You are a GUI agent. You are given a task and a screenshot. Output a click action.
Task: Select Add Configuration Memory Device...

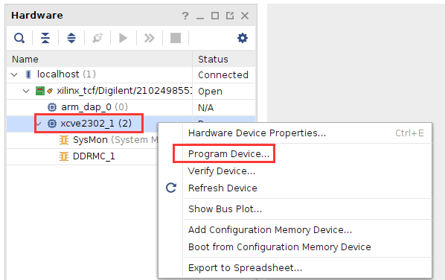pos(270,230)
